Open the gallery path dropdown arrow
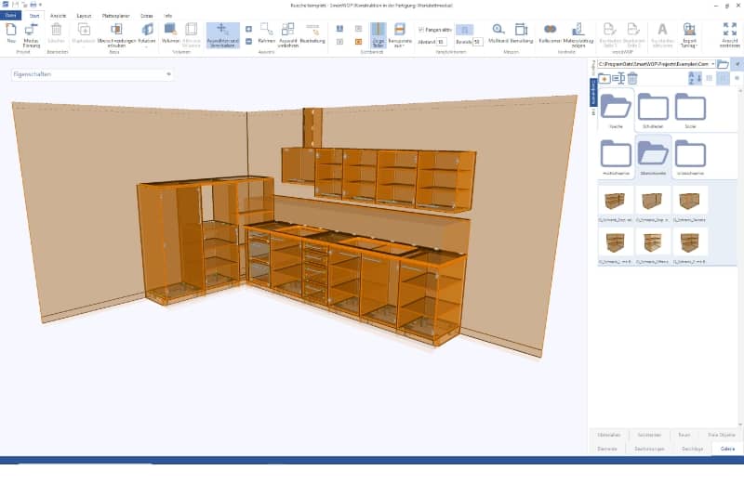The width and height of the screenshot is (744, 483). point(712,63)
